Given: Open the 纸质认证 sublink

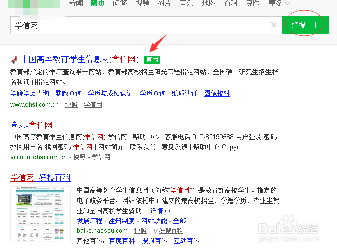Looking at the screenshot, I should [x=184, y=93].
